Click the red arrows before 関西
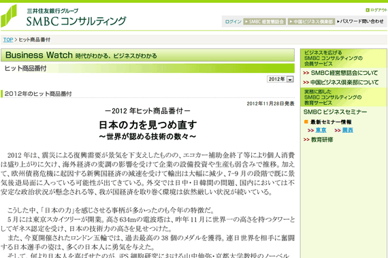Image resolution: width=388 pixels, height=258 pixels. (338, 130)
